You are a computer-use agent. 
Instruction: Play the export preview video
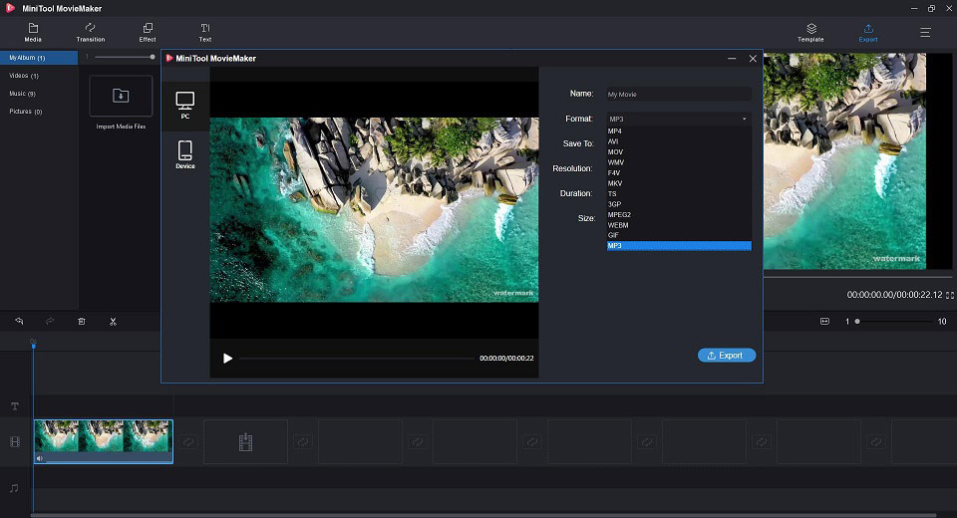pyautogui.click(x=227, y=359)
